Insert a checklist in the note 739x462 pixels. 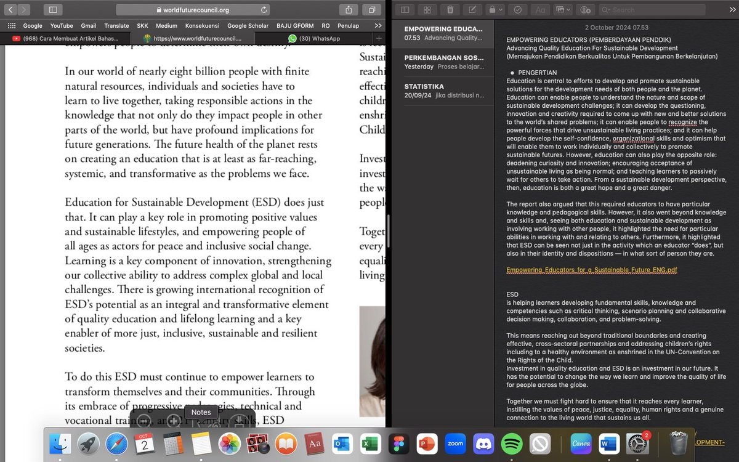(518, 10)
